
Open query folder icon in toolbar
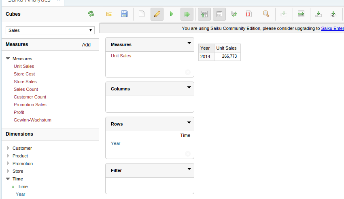click(x=109, y=14)
